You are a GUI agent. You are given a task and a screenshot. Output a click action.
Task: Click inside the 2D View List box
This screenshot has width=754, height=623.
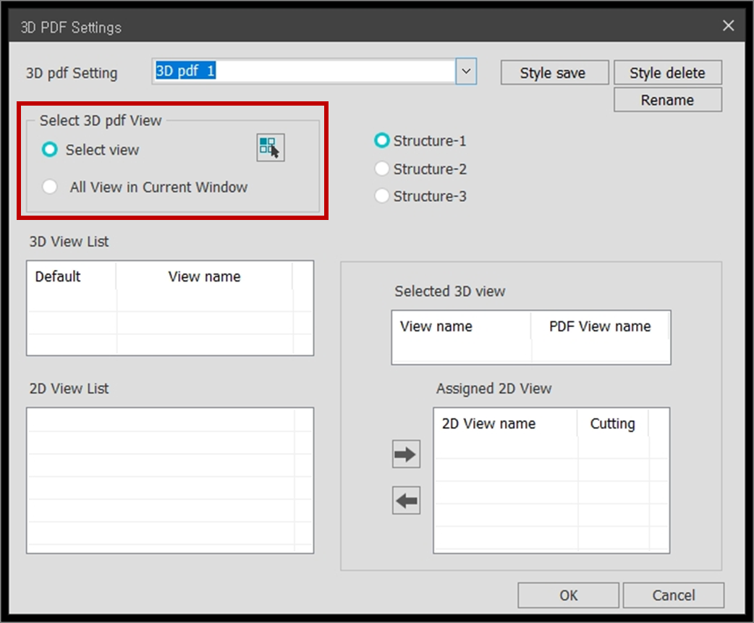[x=170, y=480]
